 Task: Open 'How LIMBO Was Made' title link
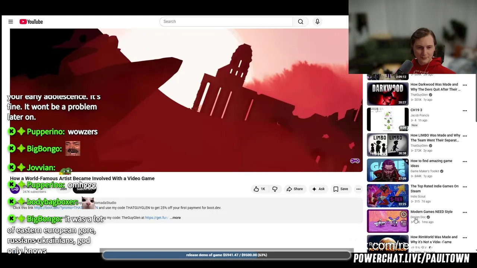(435, 138)
